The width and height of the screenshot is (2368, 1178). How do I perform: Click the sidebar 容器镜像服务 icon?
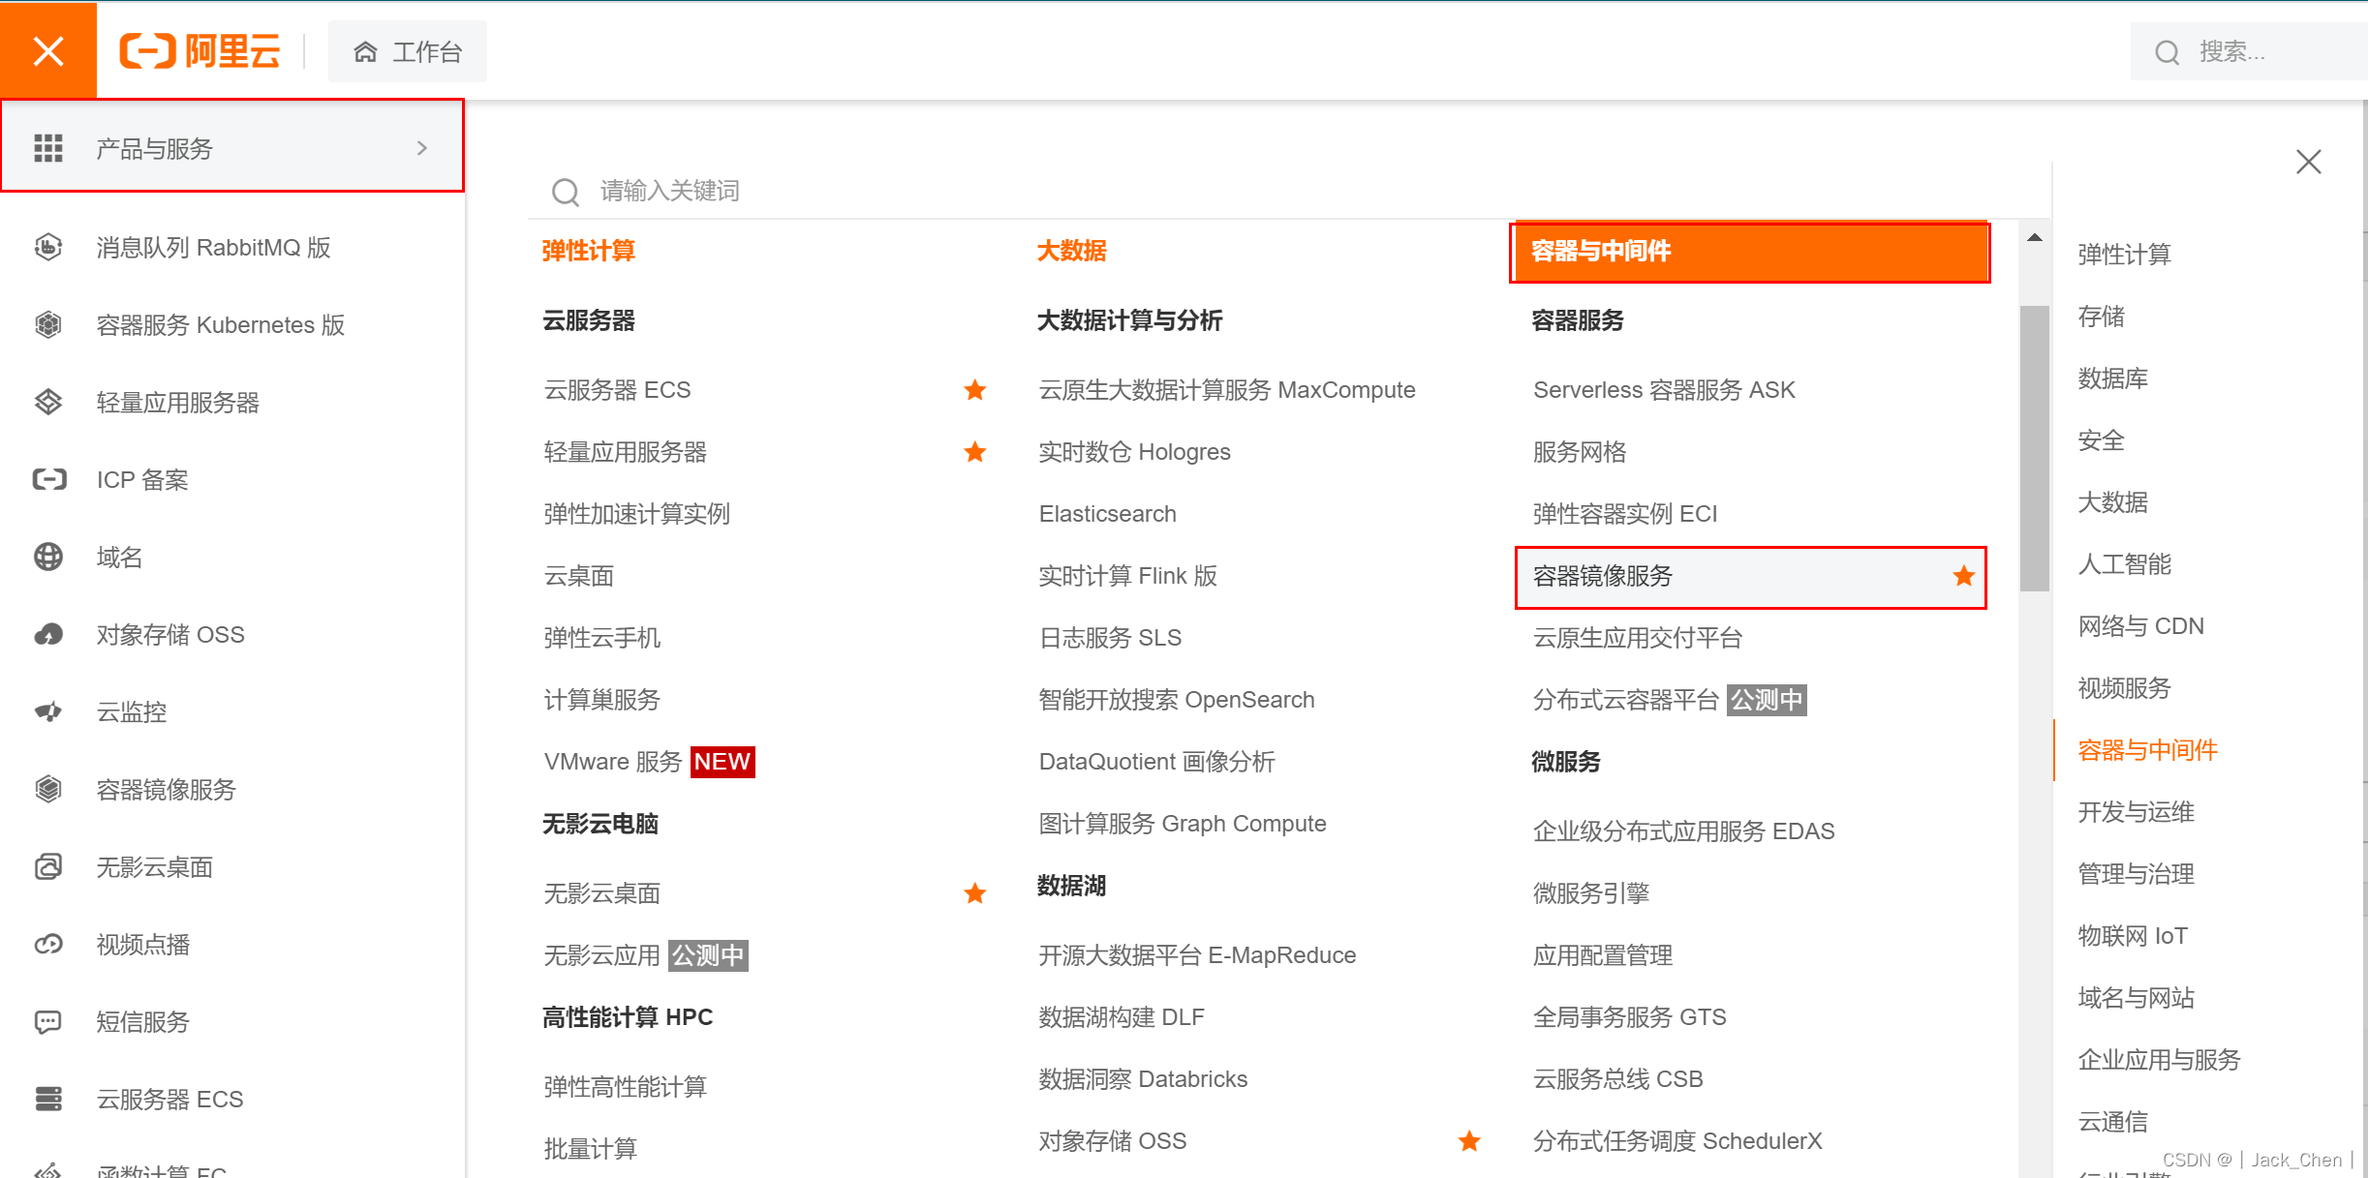tap(48, 789)
